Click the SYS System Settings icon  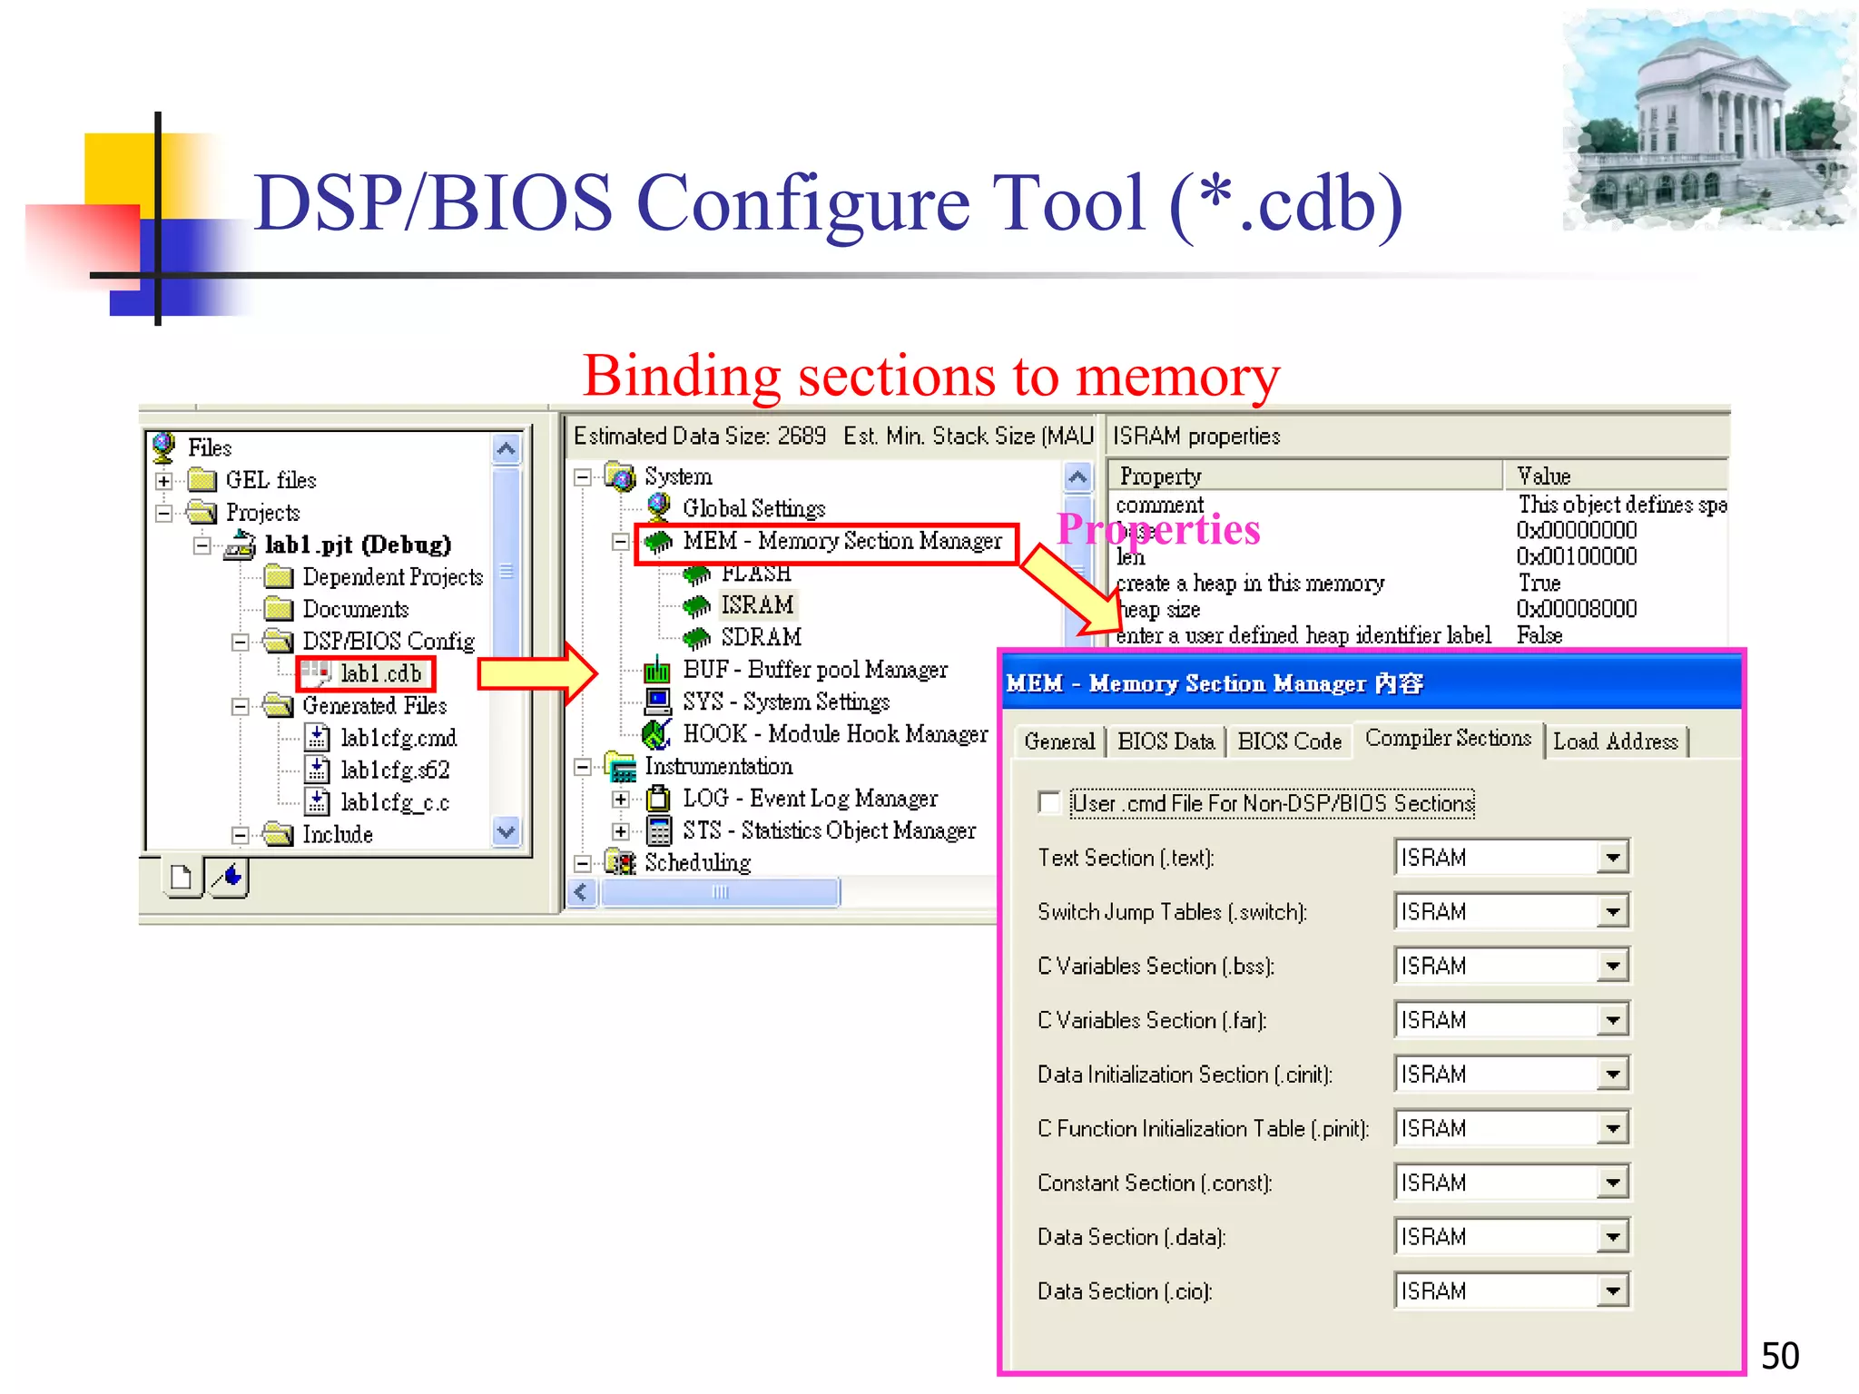click(658, 702)
